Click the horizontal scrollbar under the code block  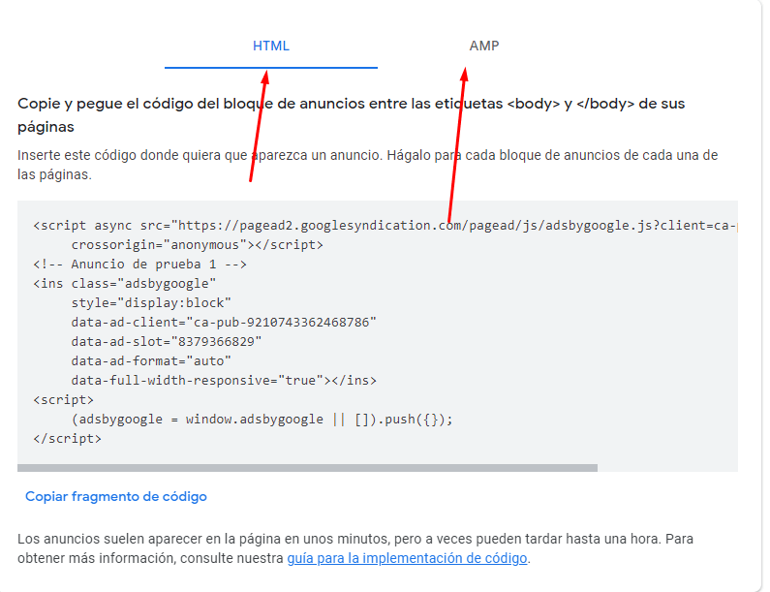(307, 468)
